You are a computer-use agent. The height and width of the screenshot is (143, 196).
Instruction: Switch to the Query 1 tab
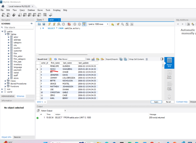41,20
